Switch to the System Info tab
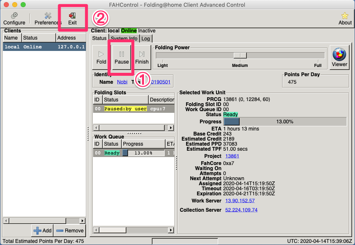This screenshot has width=355, height=245. [x=124, y=38]
